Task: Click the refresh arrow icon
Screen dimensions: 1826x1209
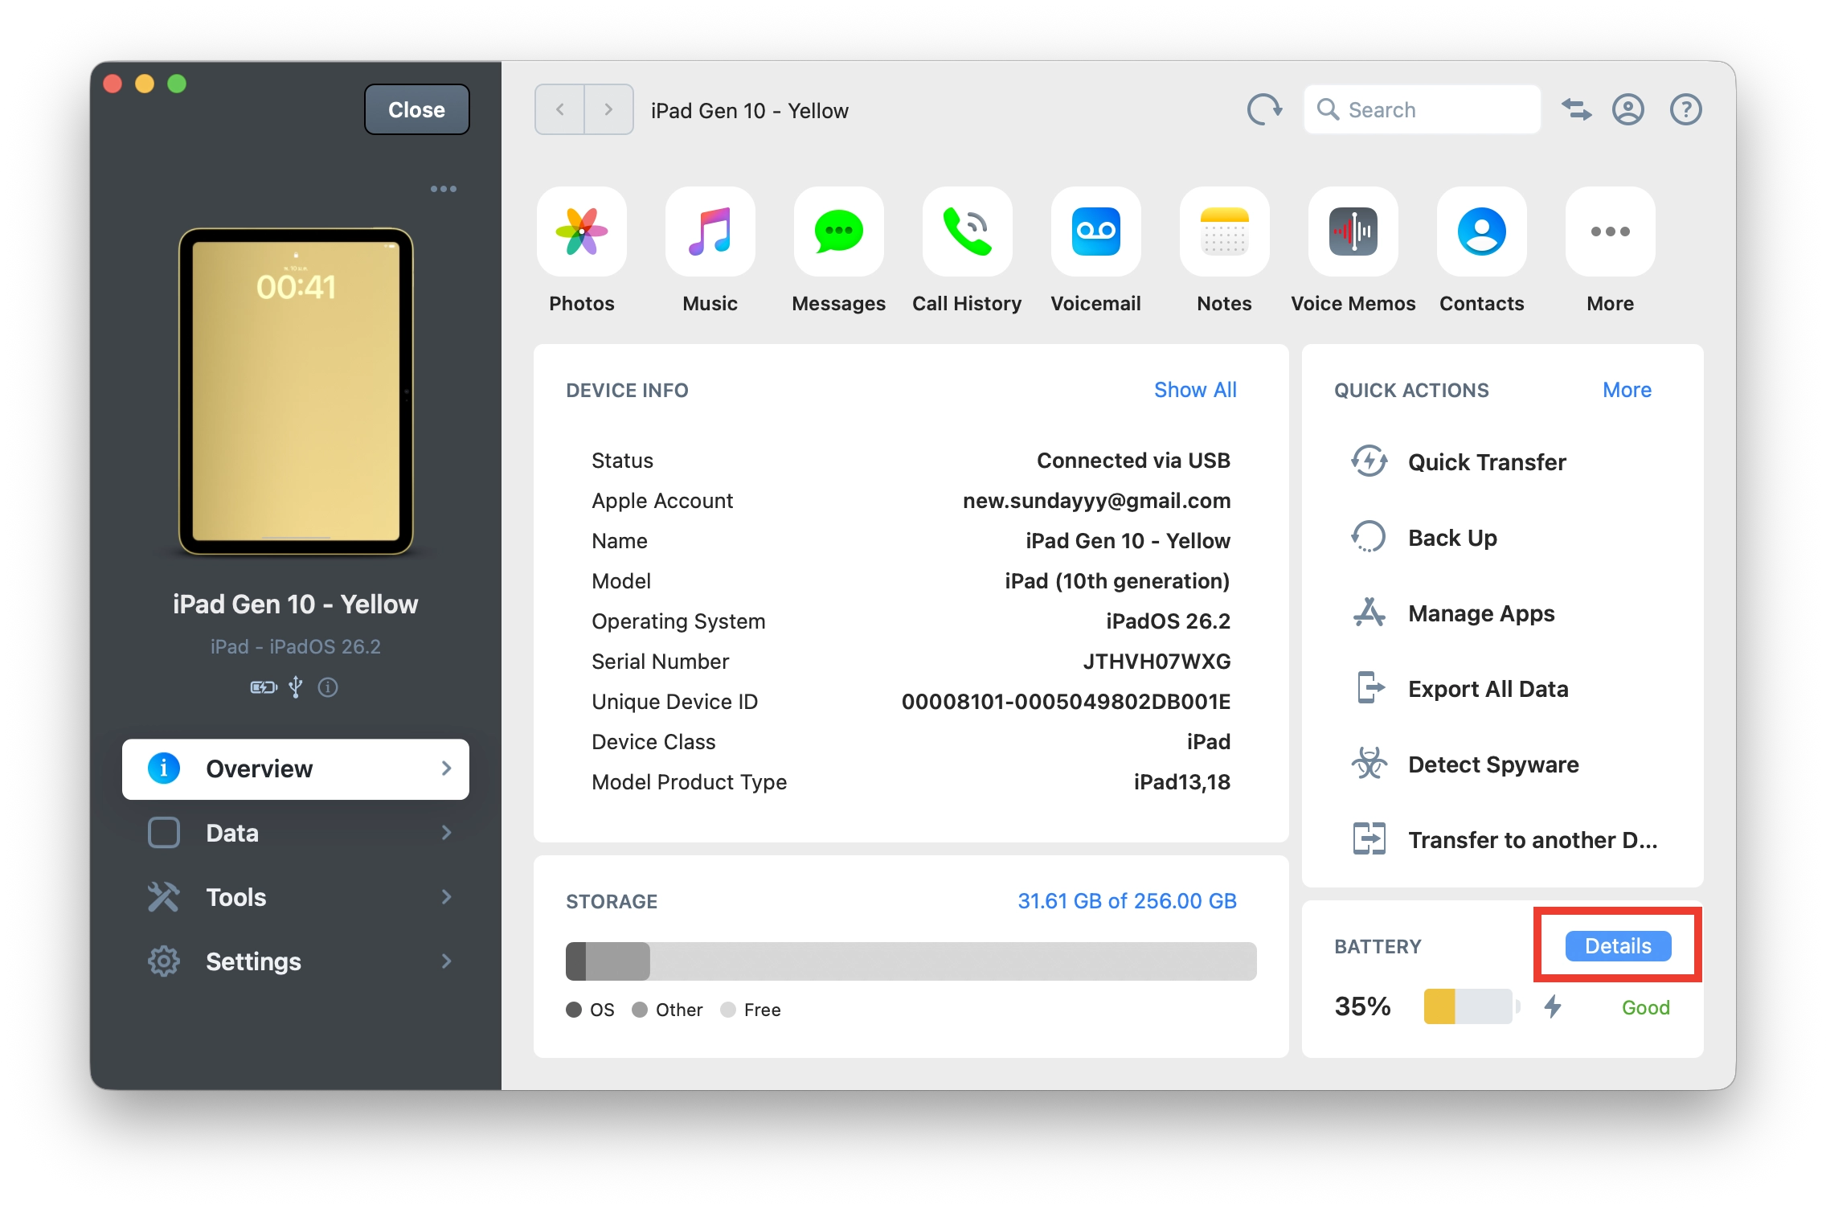Action: click(x=1263, y=109)
